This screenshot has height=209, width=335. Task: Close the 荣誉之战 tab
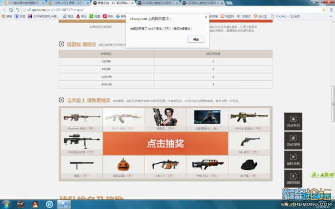[x=132, y=3]
